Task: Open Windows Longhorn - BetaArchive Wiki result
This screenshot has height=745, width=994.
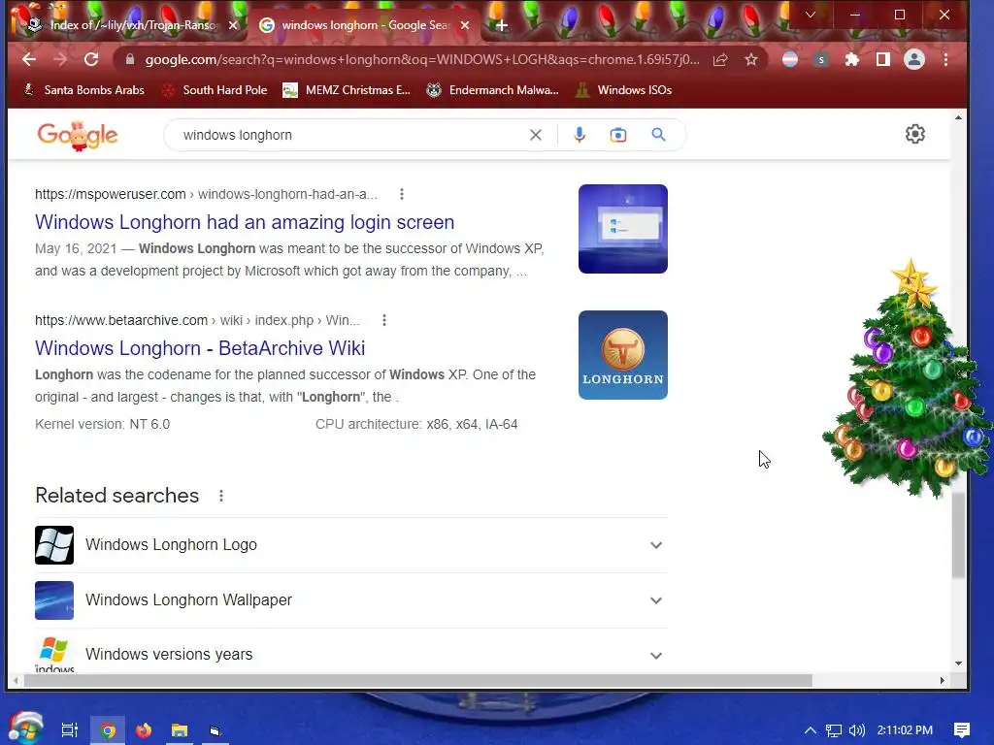Action: 200,348
